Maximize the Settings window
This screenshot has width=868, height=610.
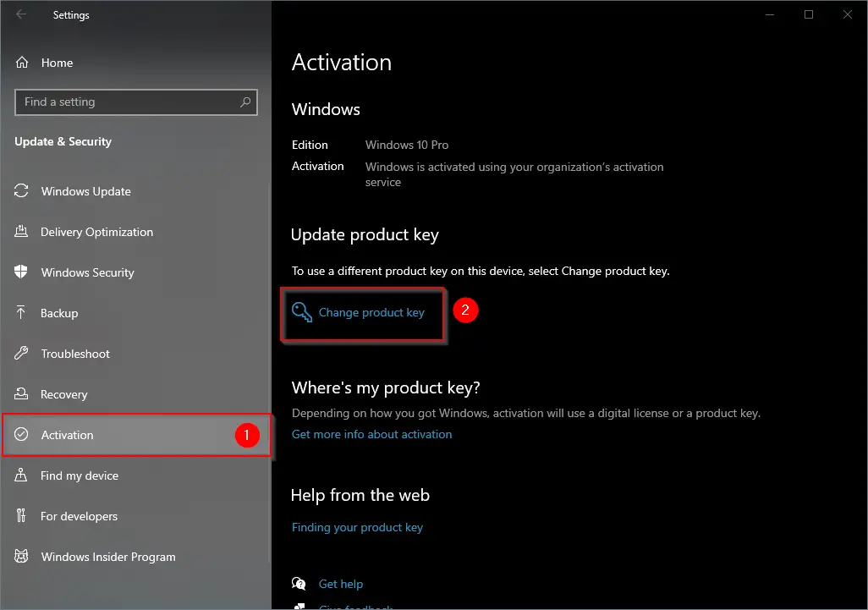[808, 14]
